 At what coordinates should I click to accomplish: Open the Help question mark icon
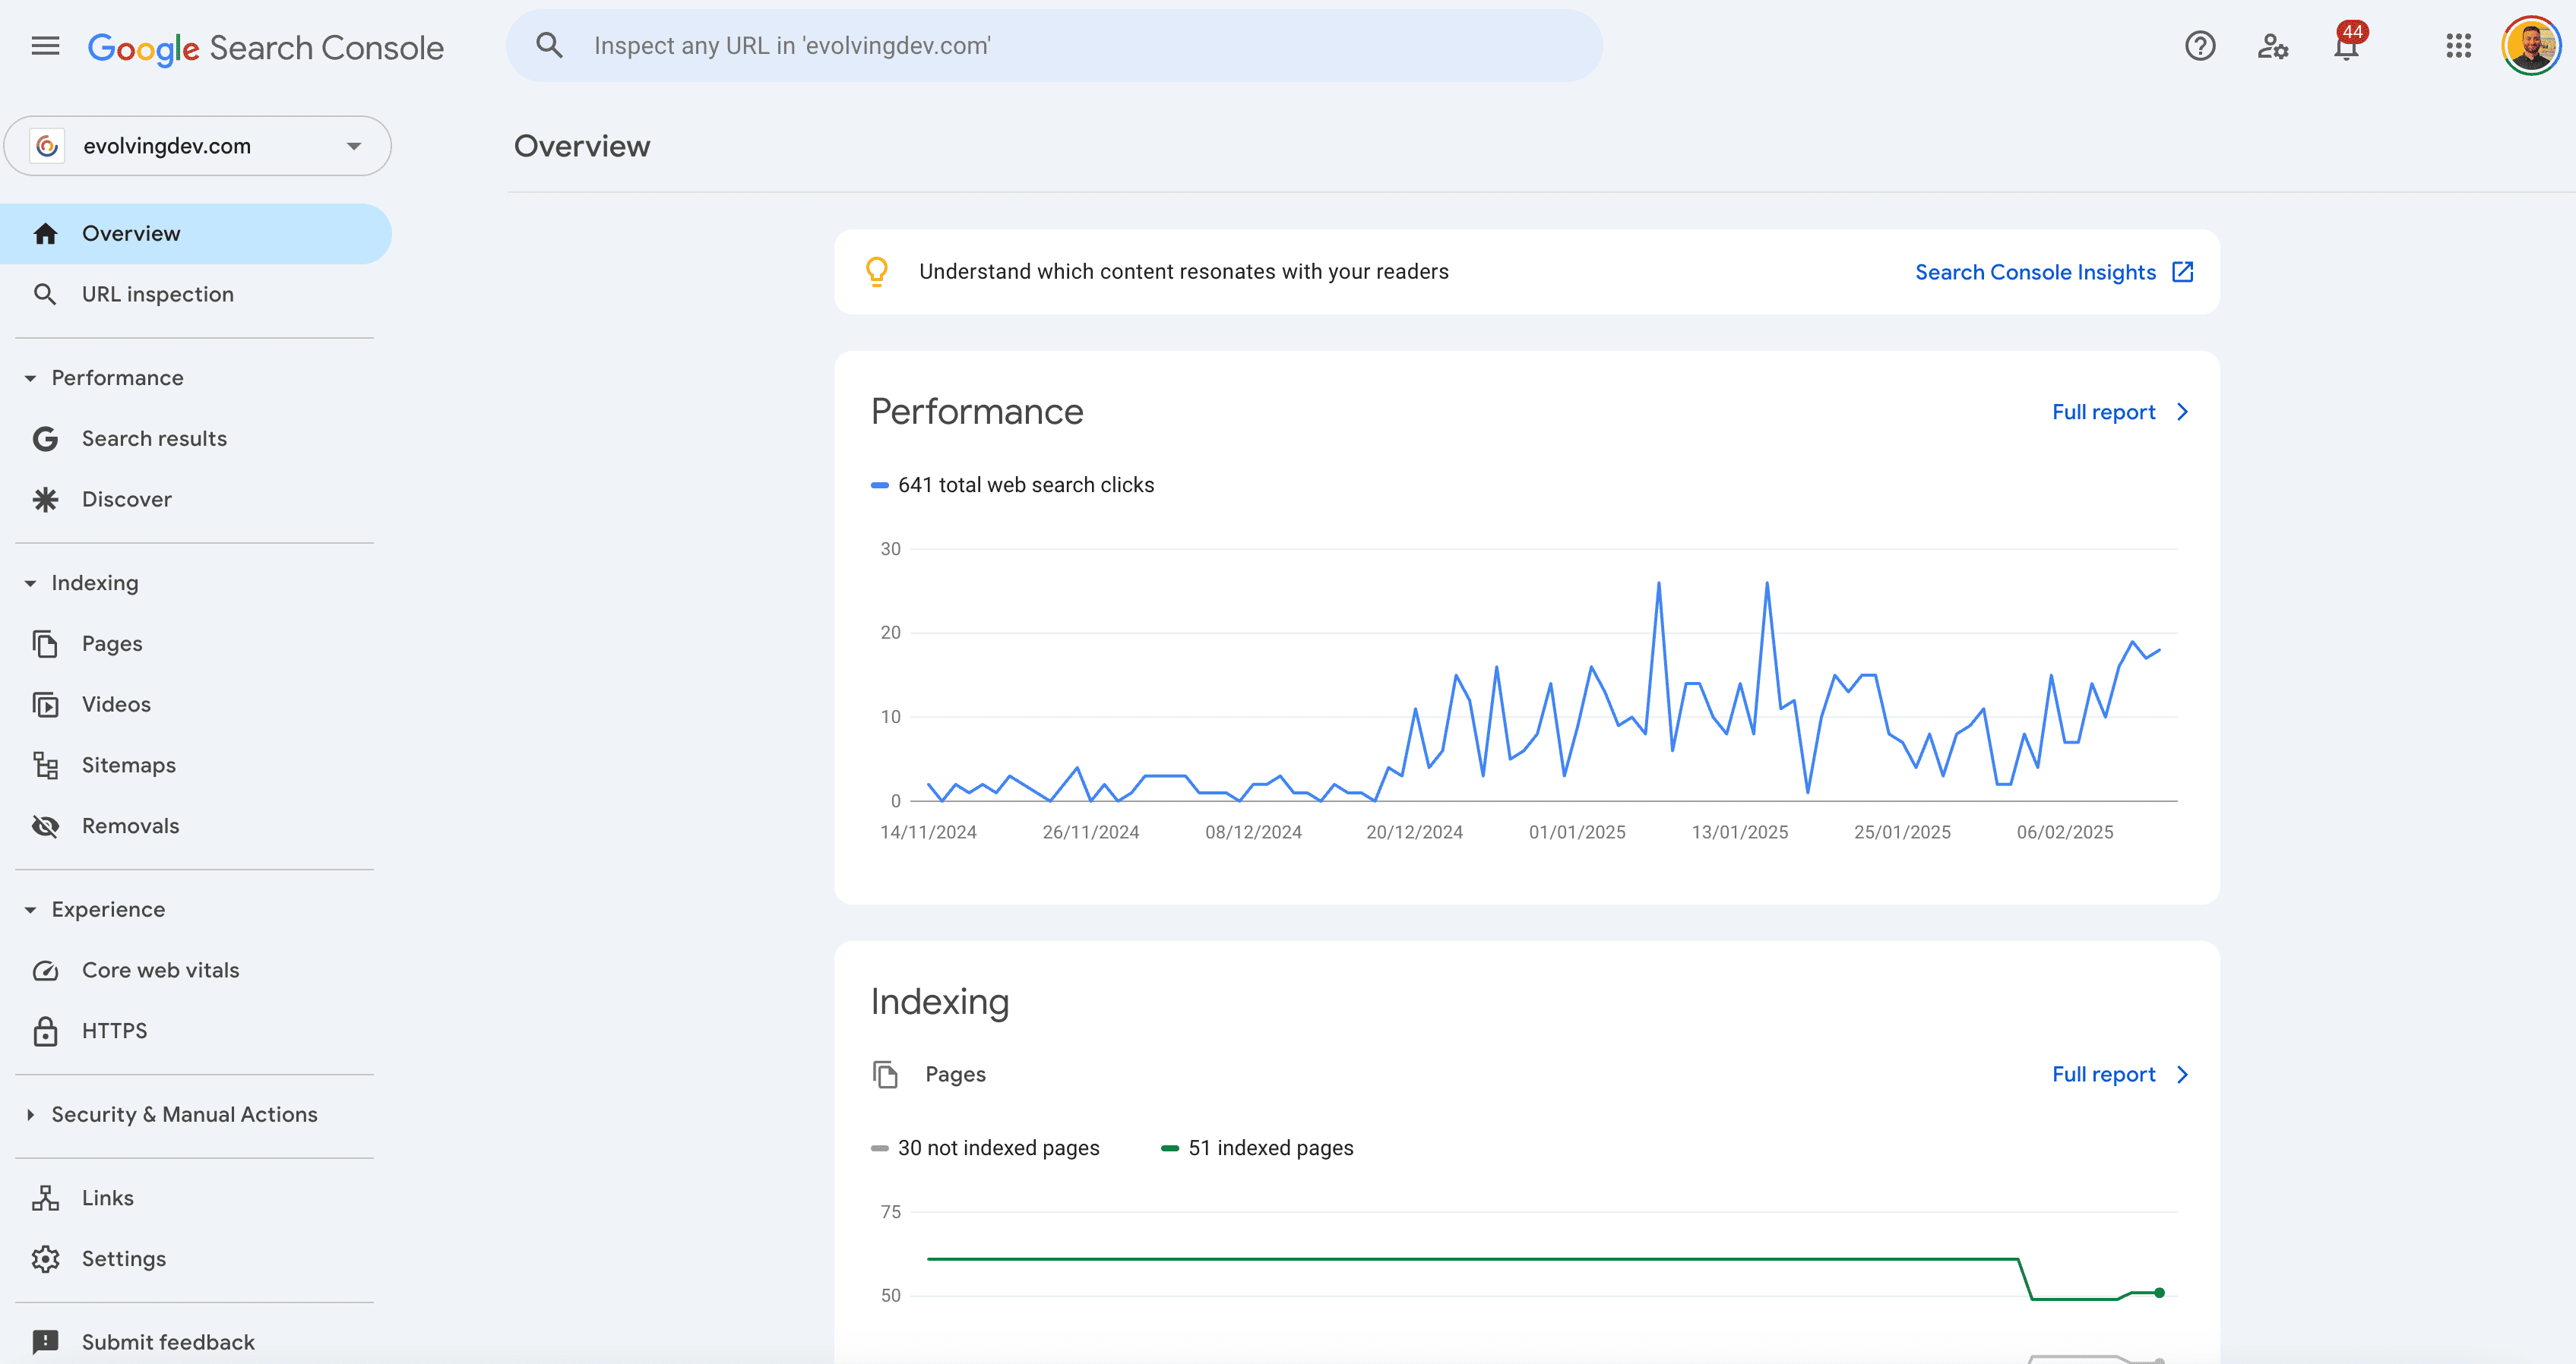[2200, 46]
